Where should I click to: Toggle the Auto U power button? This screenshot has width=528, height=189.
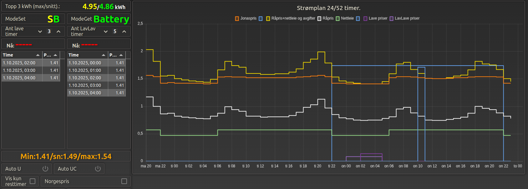[x=45, y=169]
